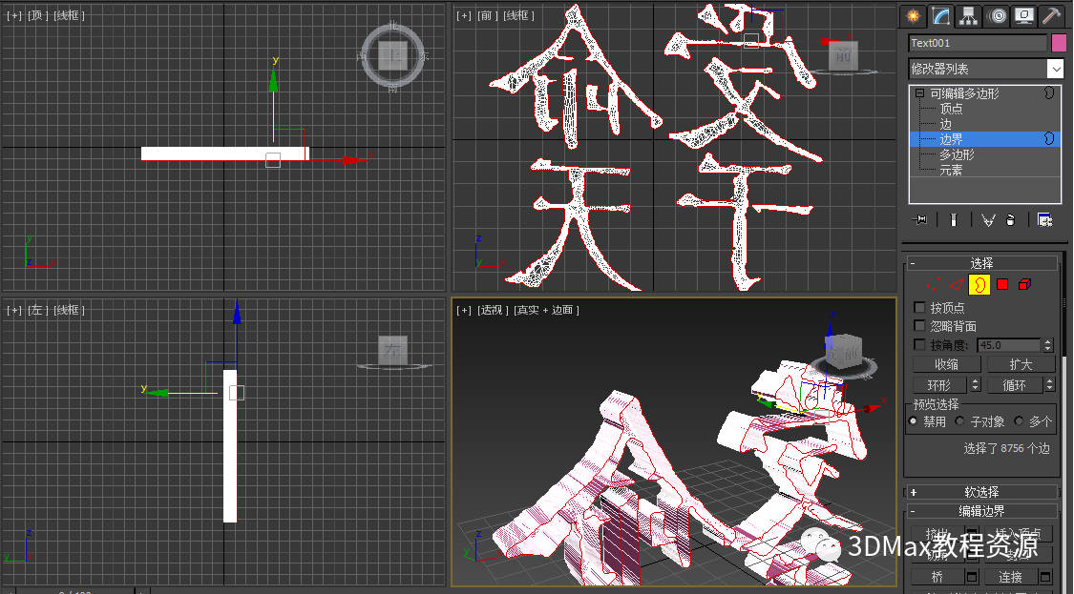
Task: Open the 桥 bridge settings box
Action: [972, 577]
